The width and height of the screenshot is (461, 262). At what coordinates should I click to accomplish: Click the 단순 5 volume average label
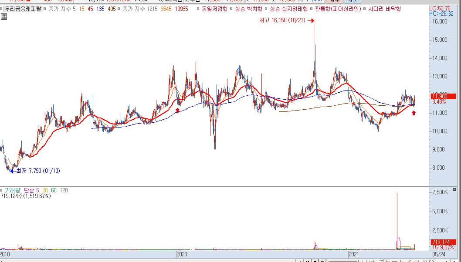(x=31, y=190)
